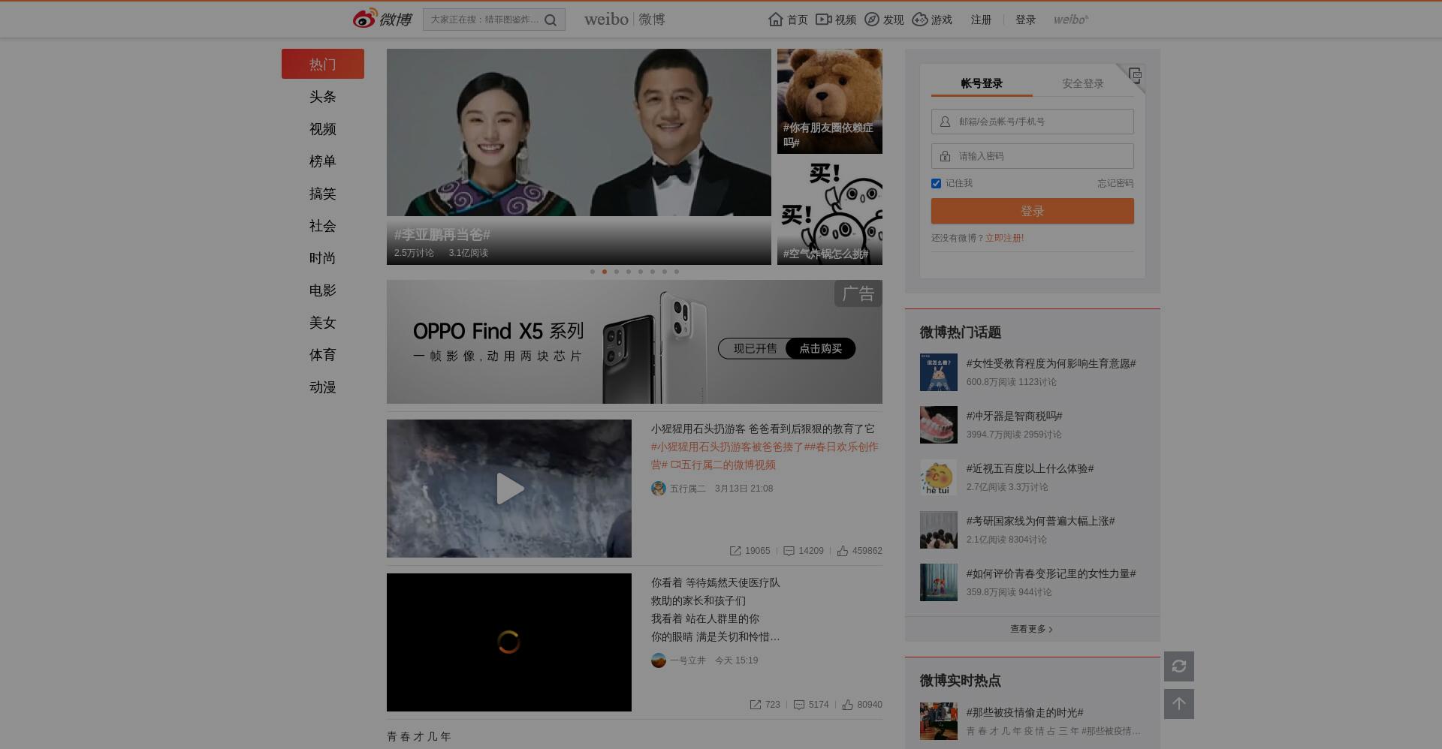Expand 查看更多 hot topics
The height and width of the screenshot is (749, 1442).
click(x=1032, y=629)
